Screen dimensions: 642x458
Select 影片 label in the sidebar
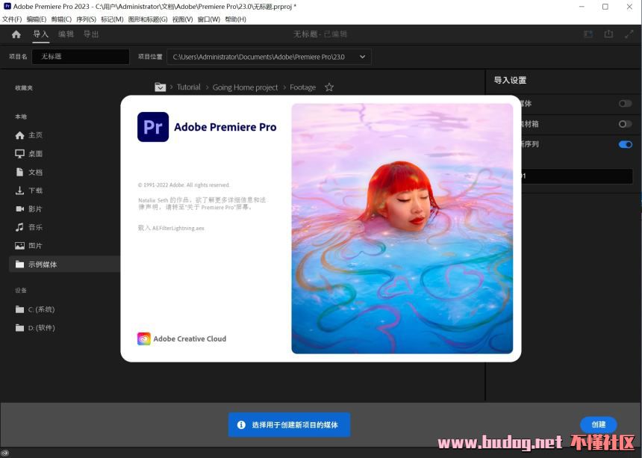[35, 209]
